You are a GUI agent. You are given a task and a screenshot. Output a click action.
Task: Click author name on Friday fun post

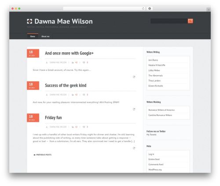(x=58, y=127)
